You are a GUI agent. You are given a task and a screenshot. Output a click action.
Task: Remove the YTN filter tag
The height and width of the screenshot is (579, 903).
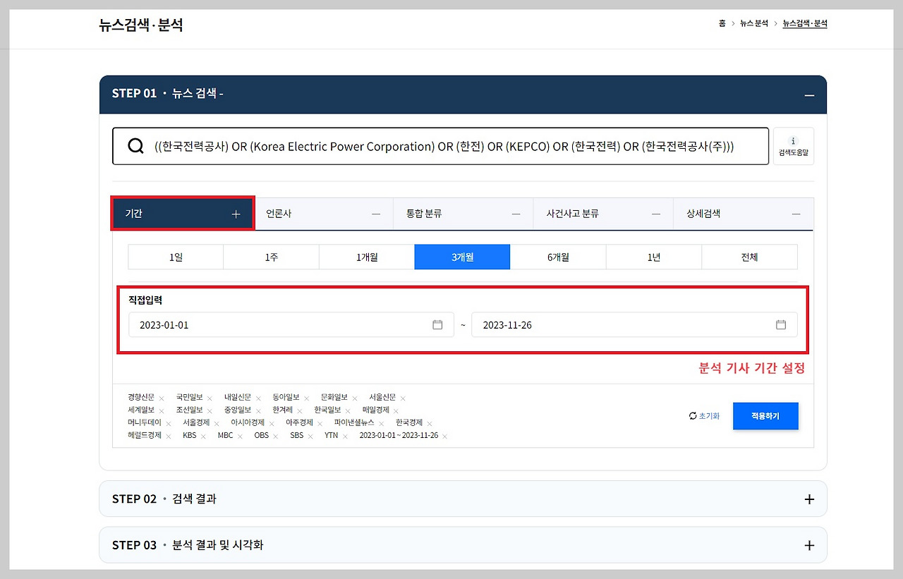345,437
